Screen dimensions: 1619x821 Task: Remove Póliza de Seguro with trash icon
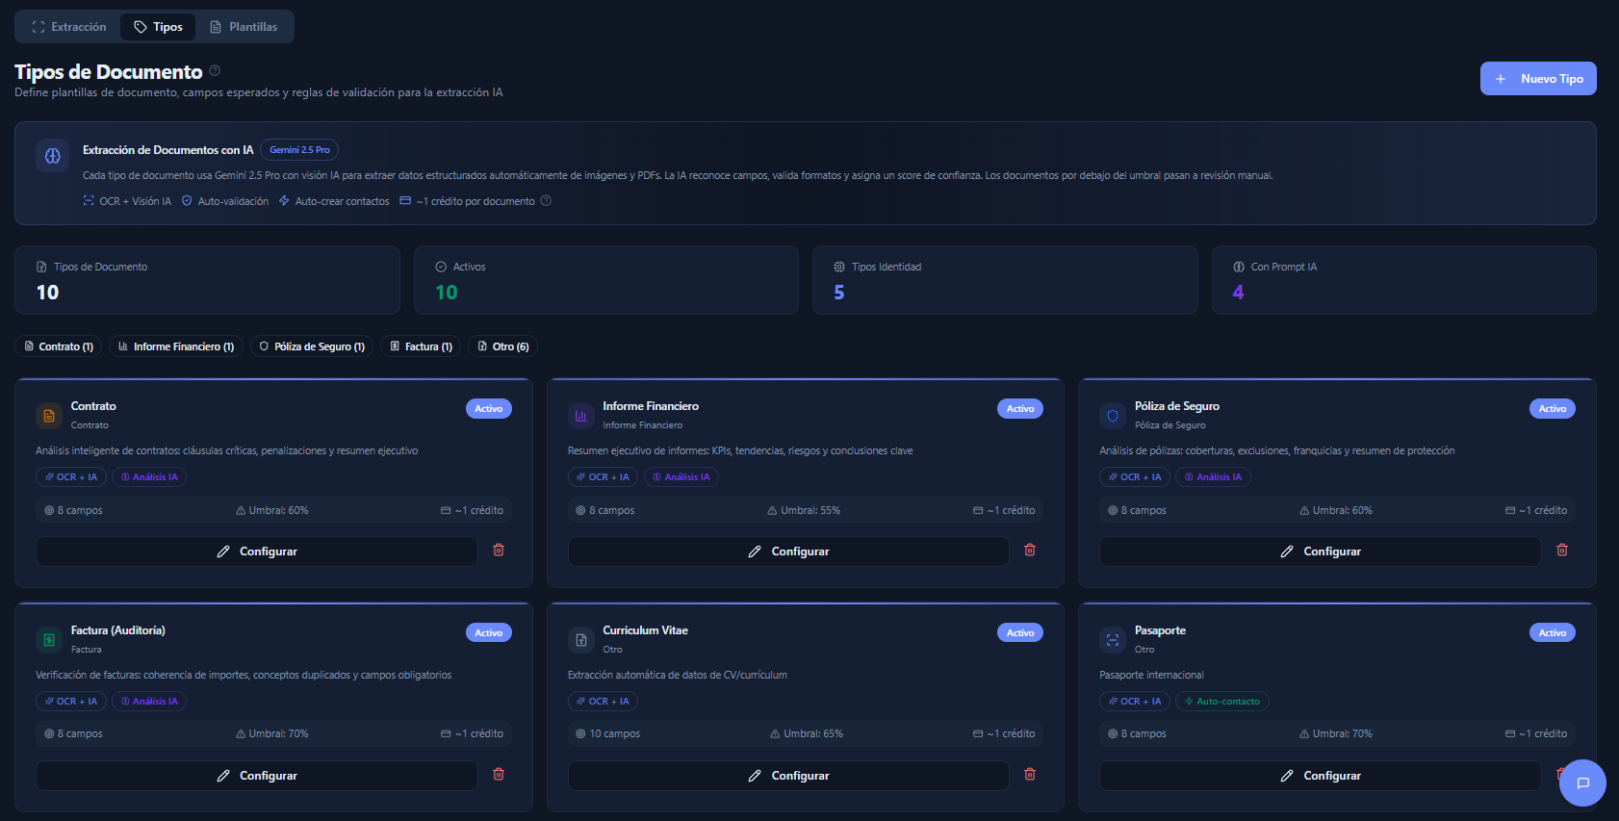coord(1561,550)
